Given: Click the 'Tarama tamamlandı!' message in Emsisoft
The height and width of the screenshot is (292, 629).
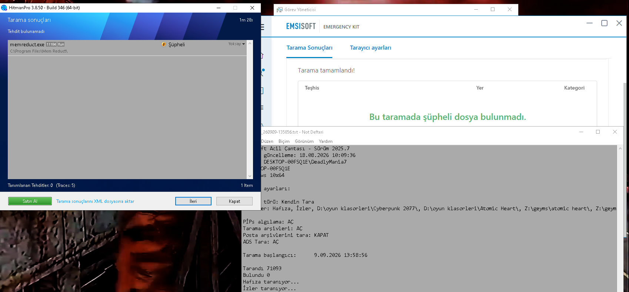Looking at the screenshot, I should 326,70.
